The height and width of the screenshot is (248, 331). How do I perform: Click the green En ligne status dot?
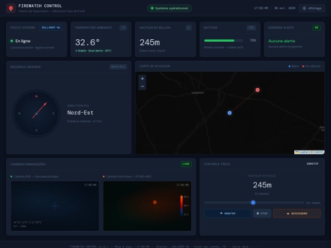pyautogui.click(x=12, y=41)
